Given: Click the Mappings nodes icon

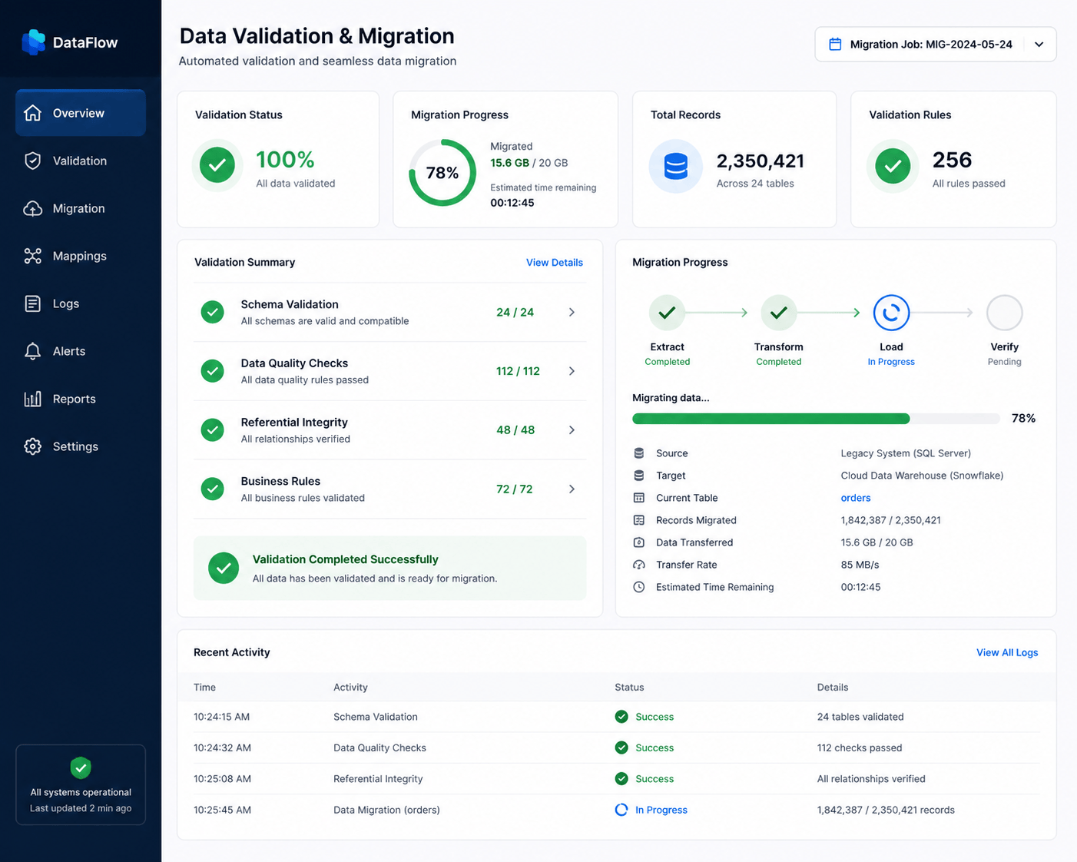Looking at the screenshot, I should click(x=32, y=256).
